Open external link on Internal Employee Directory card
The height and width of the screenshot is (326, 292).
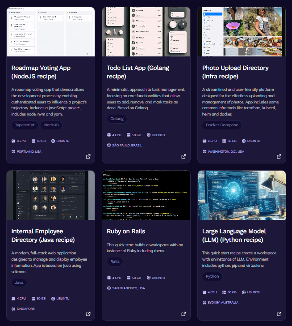point(88,314)
